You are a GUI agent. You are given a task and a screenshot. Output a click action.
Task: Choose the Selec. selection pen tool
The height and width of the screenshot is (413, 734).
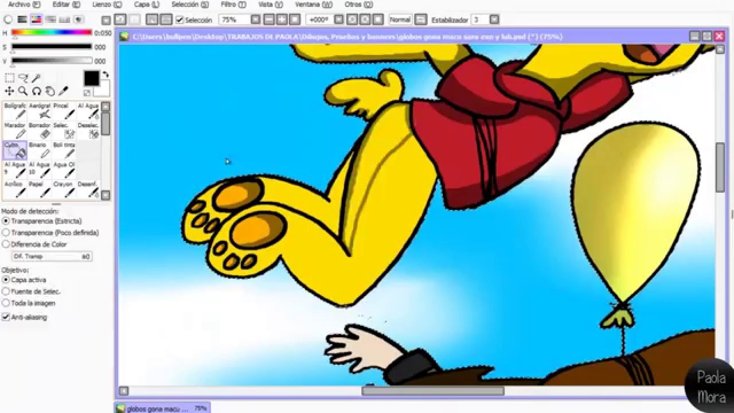[64, 131]
